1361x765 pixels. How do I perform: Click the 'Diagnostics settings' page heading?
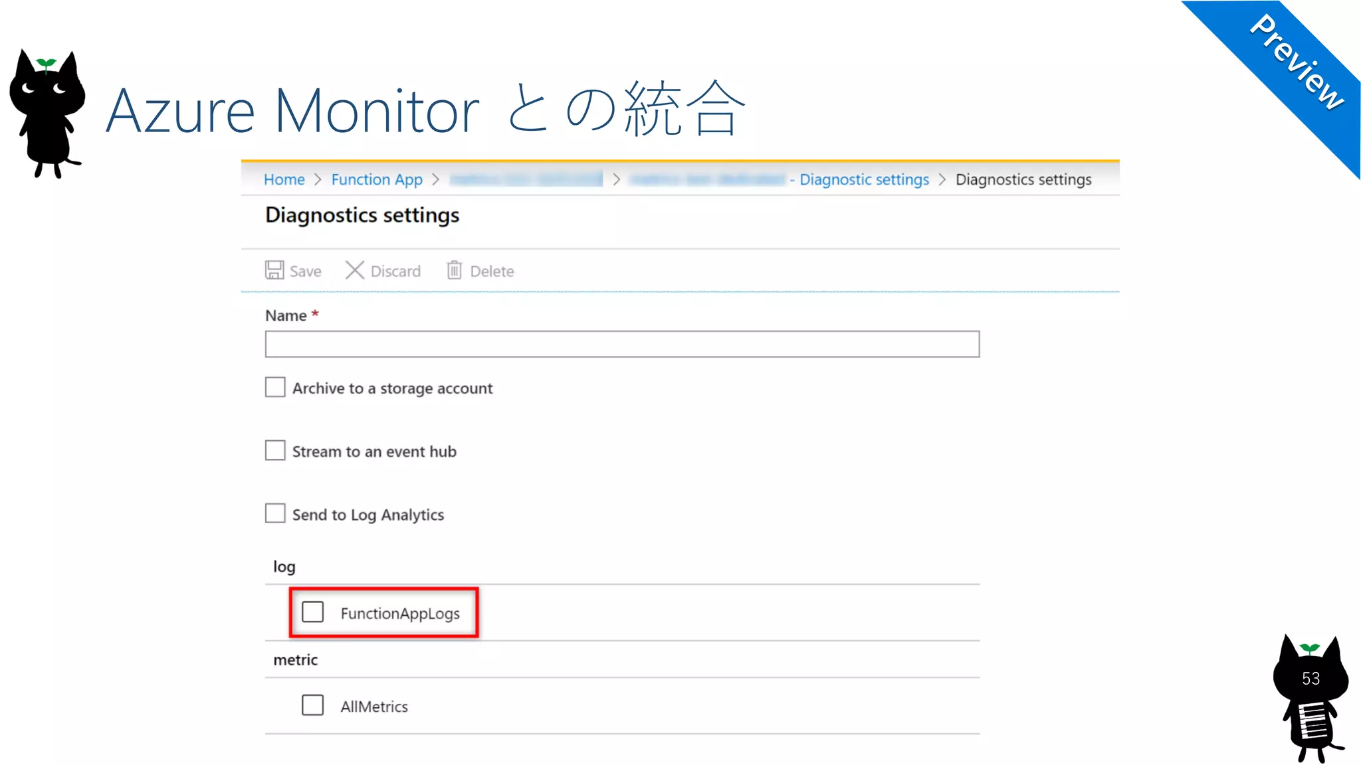(x=362, y=215)
